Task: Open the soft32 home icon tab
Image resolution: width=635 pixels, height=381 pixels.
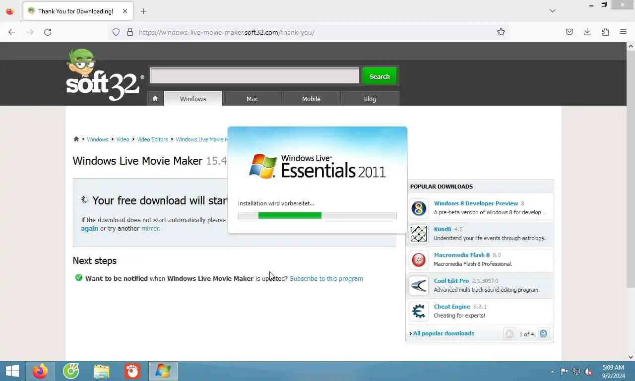Action: pos(155,98)
